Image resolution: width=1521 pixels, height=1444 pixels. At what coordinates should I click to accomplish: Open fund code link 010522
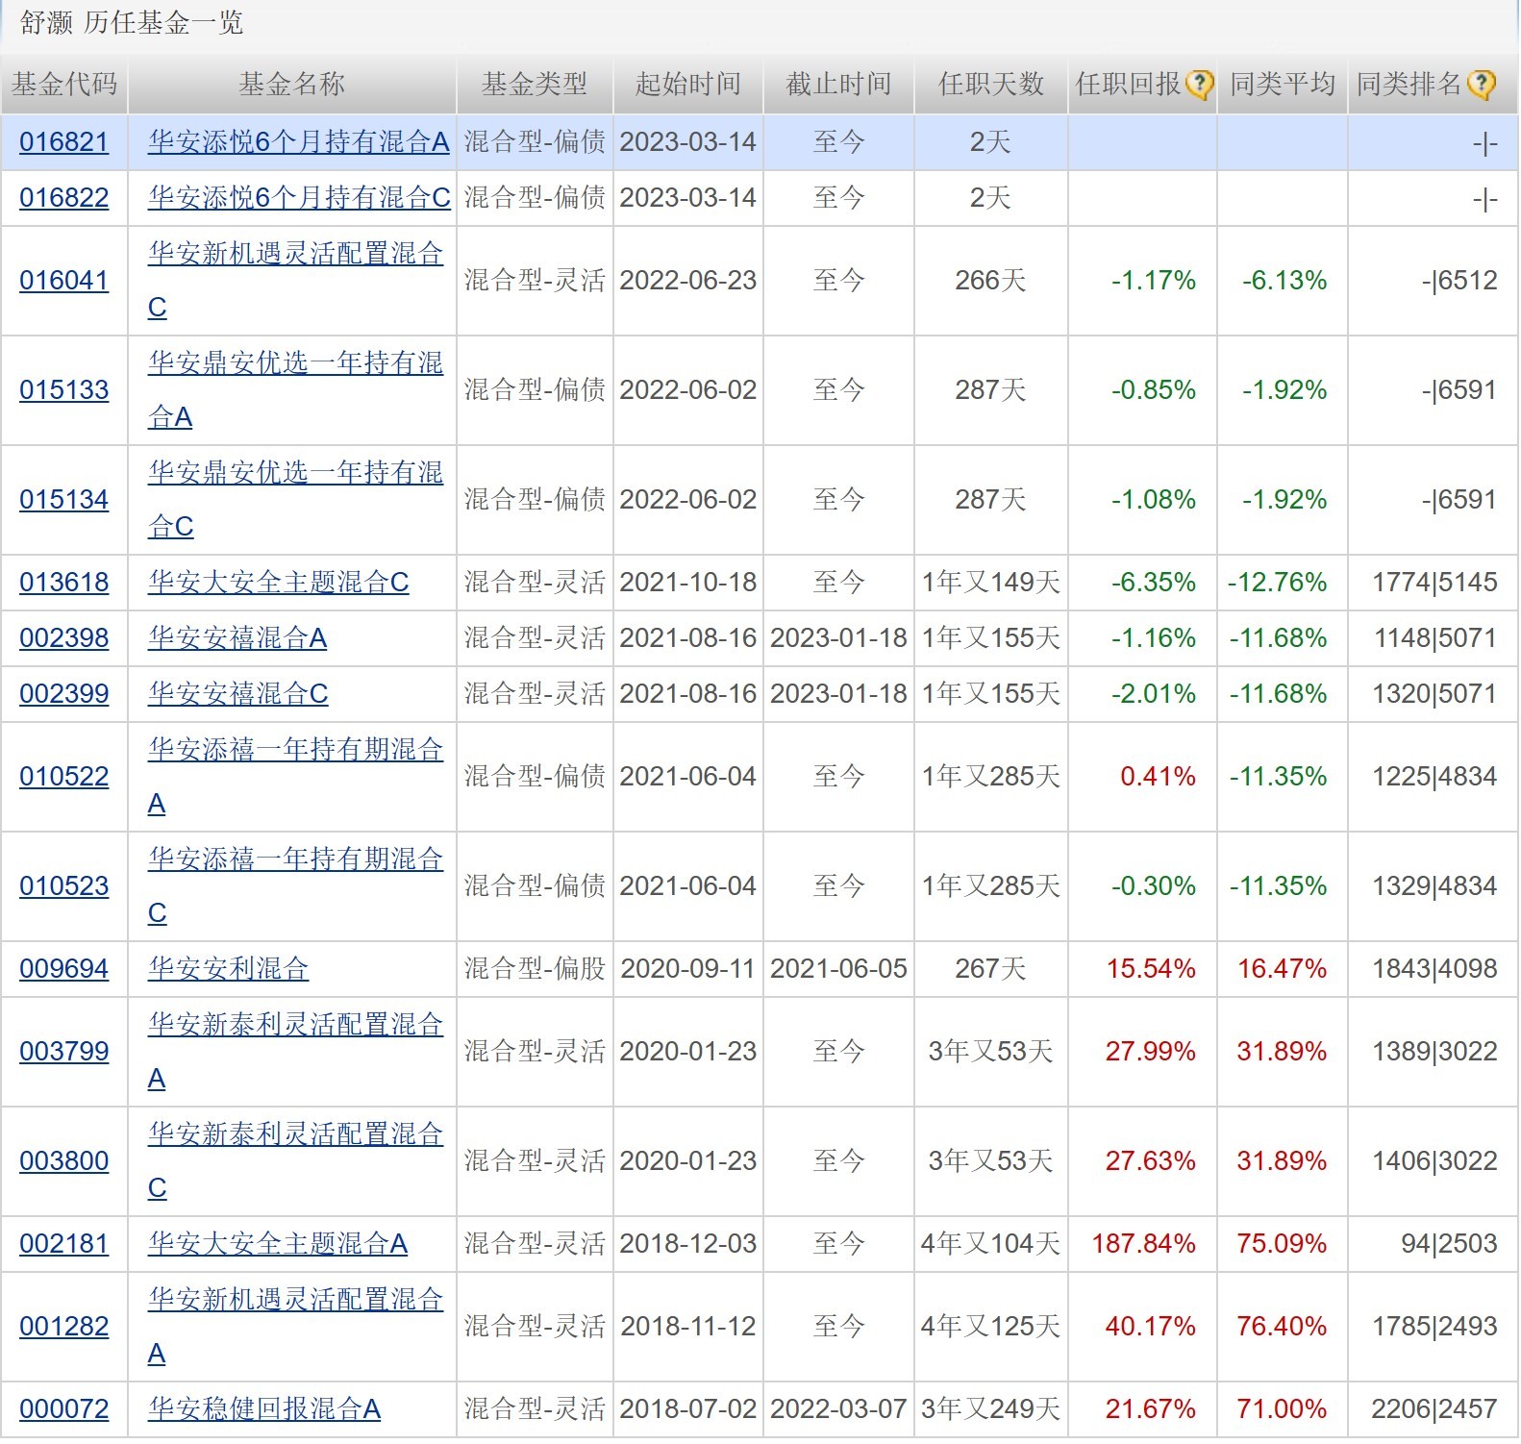coord(64,777)
